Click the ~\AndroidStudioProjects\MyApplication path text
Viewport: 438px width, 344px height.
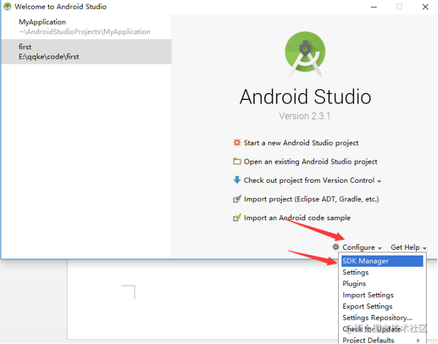[x=84, y=32]
